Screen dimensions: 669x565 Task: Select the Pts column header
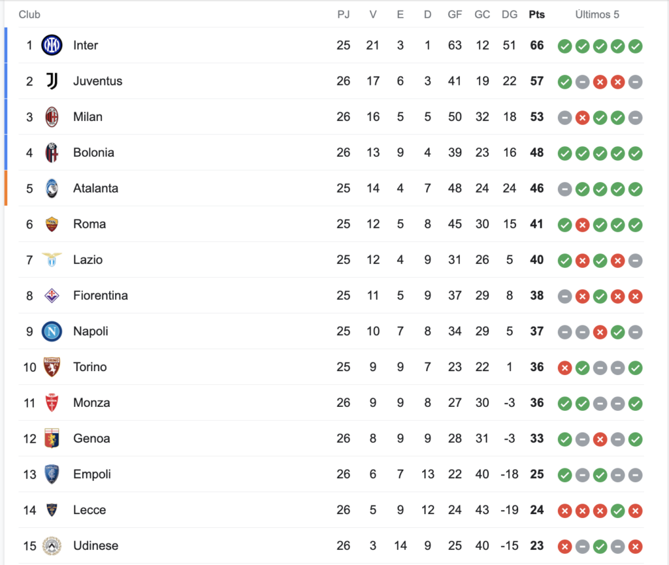tap(537, 14)
